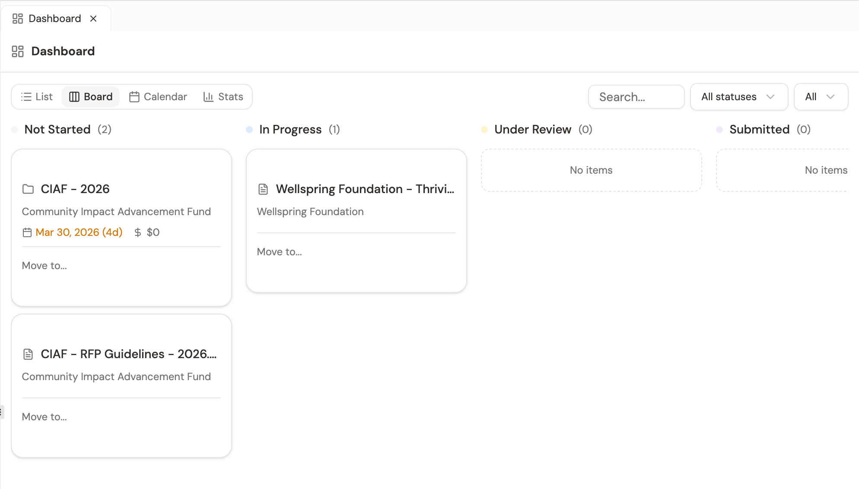The image size is (859, 489).
Task: Select the Dashboard tab
Action: pyautogui.click(x=54, y=18)
